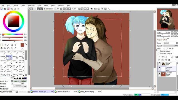Choose the Acrylic brush
Image resolution: width=178 pixels, height=100 pixels.
click(x=15, y=71)
